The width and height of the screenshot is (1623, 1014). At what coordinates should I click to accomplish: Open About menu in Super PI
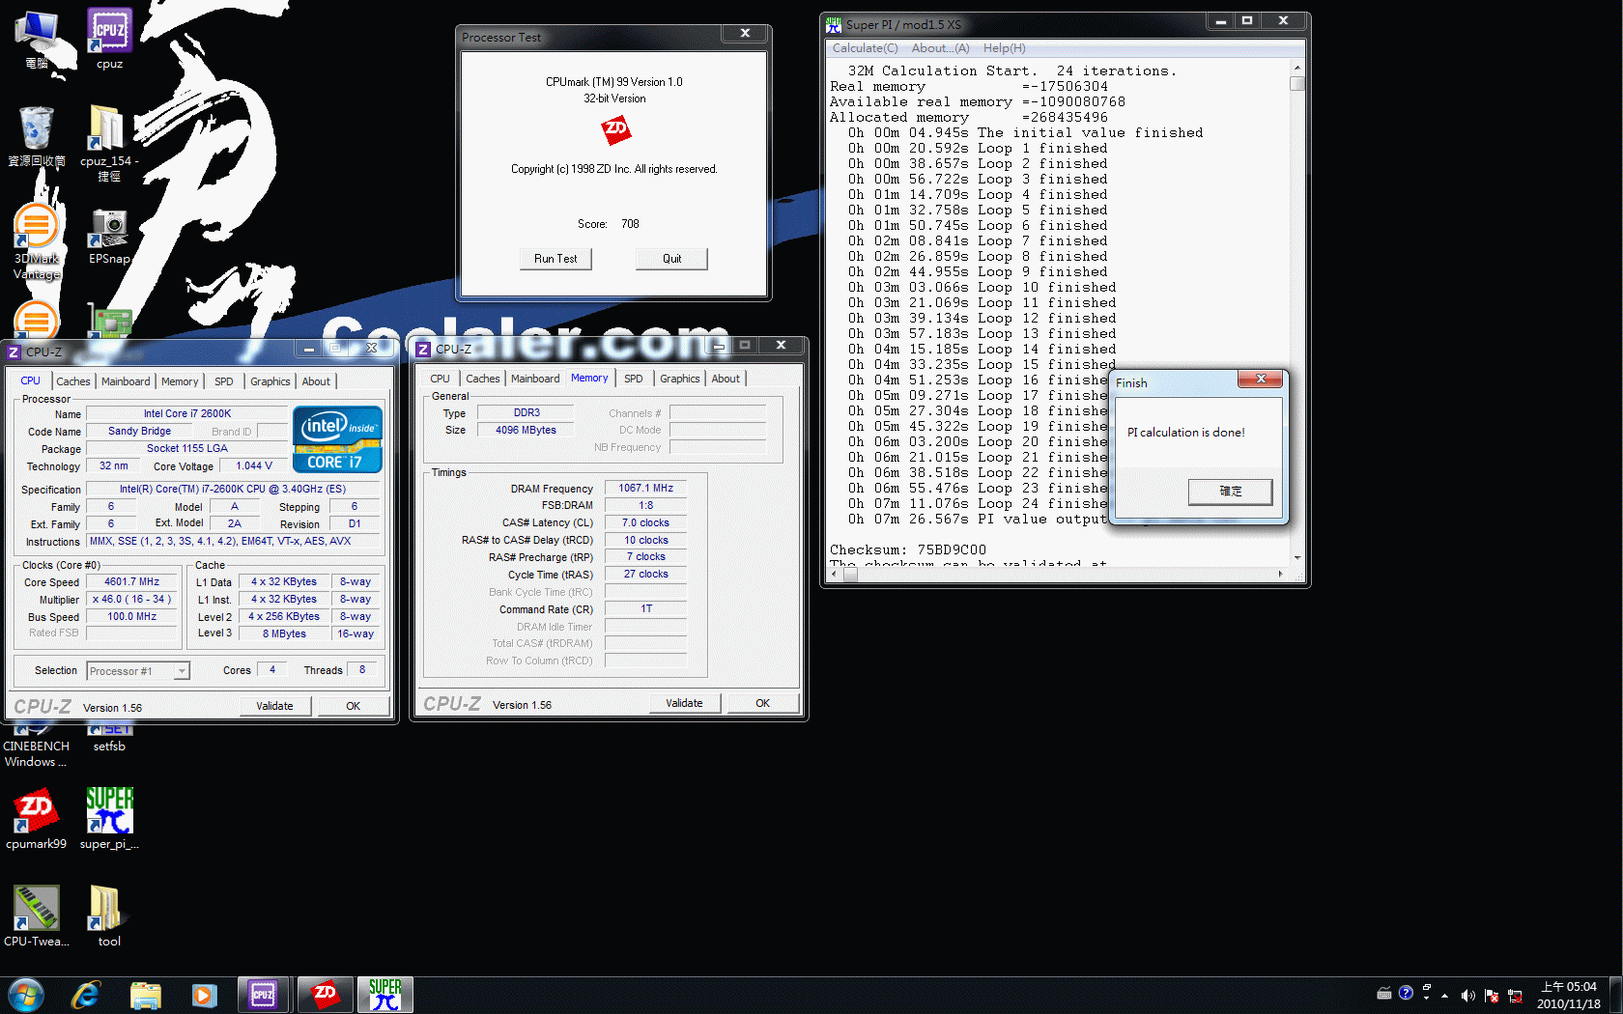(x=940, y=48)
